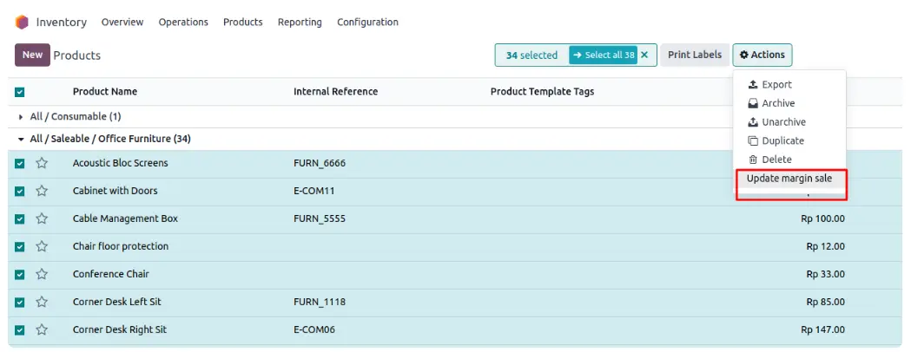
Task: Uncheck the select-all header checkbox
Action: click(x=20, y=92)
